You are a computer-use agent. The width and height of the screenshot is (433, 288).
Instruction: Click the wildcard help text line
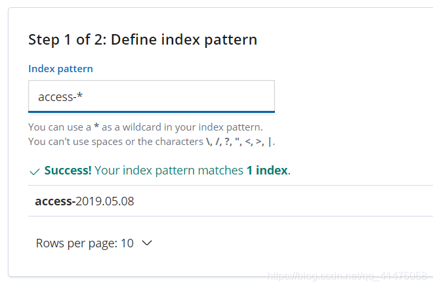[x=146, y=127]
